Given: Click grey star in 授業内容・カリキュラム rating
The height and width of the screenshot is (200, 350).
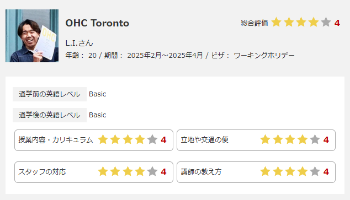Looking at the screenshot, I should [152, 139].
